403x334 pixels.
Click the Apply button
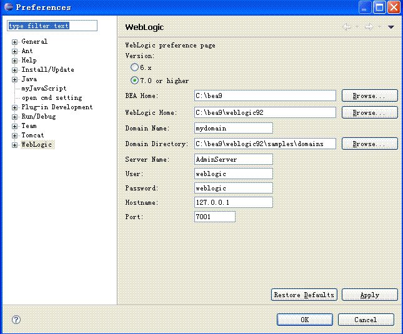(370, 295)
